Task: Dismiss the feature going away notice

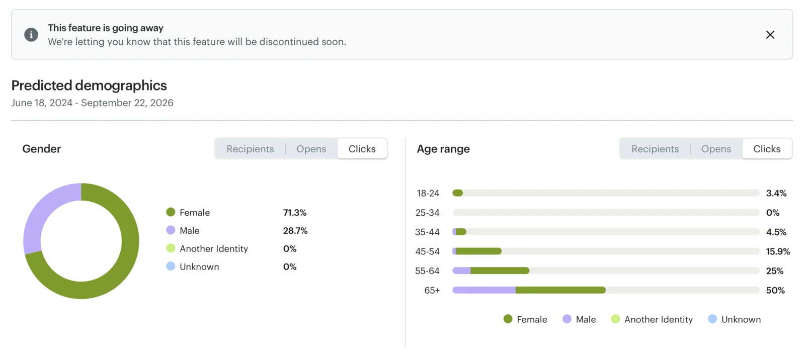Action: (x=770, y=35)
